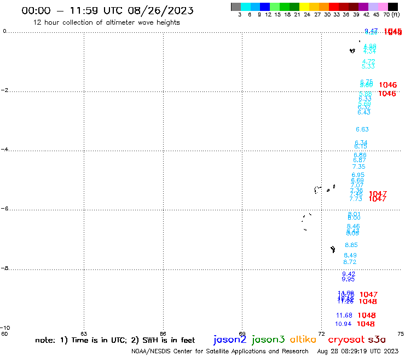Select the blue value 9.95
This screenshot has height=356, width=405.
(348, 279)
